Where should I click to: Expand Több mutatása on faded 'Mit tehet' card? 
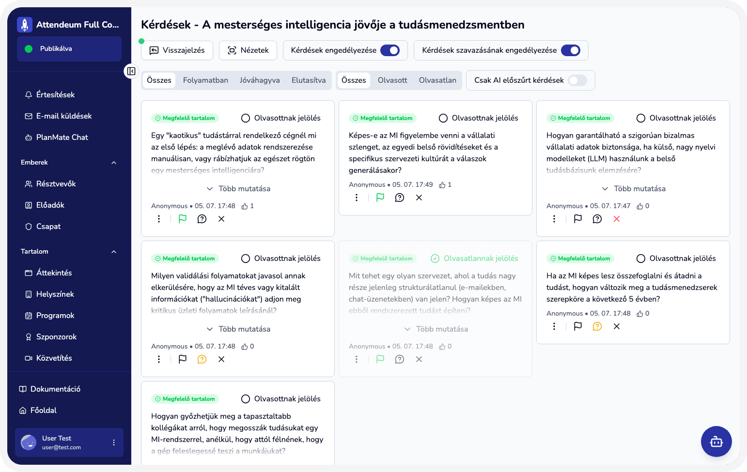pos(436,329)
